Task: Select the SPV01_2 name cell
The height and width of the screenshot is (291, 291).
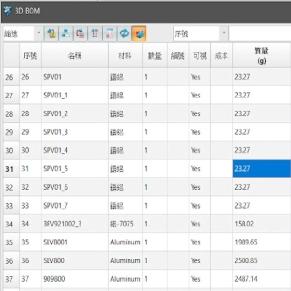Action: point(75,113)
